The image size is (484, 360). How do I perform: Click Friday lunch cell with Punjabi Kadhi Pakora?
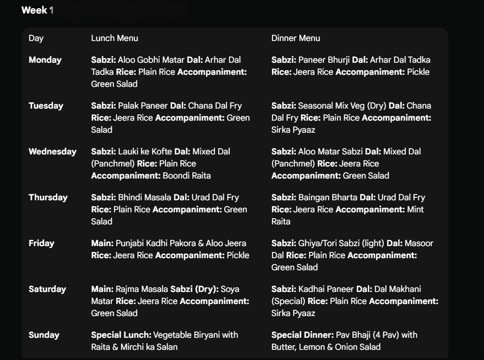coord(170,249)
